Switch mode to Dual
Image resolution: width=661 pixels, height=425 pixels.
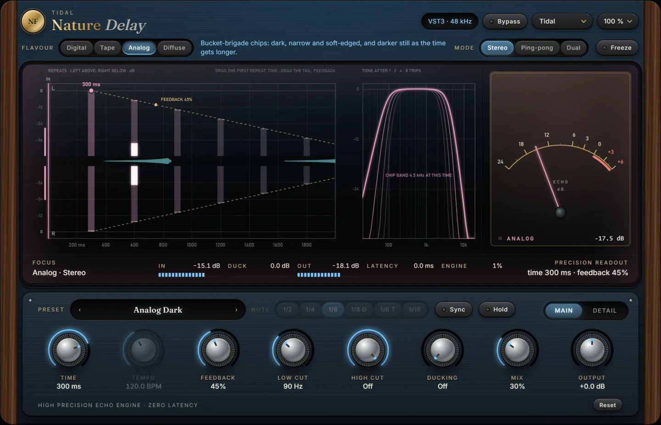click(573, 48)
